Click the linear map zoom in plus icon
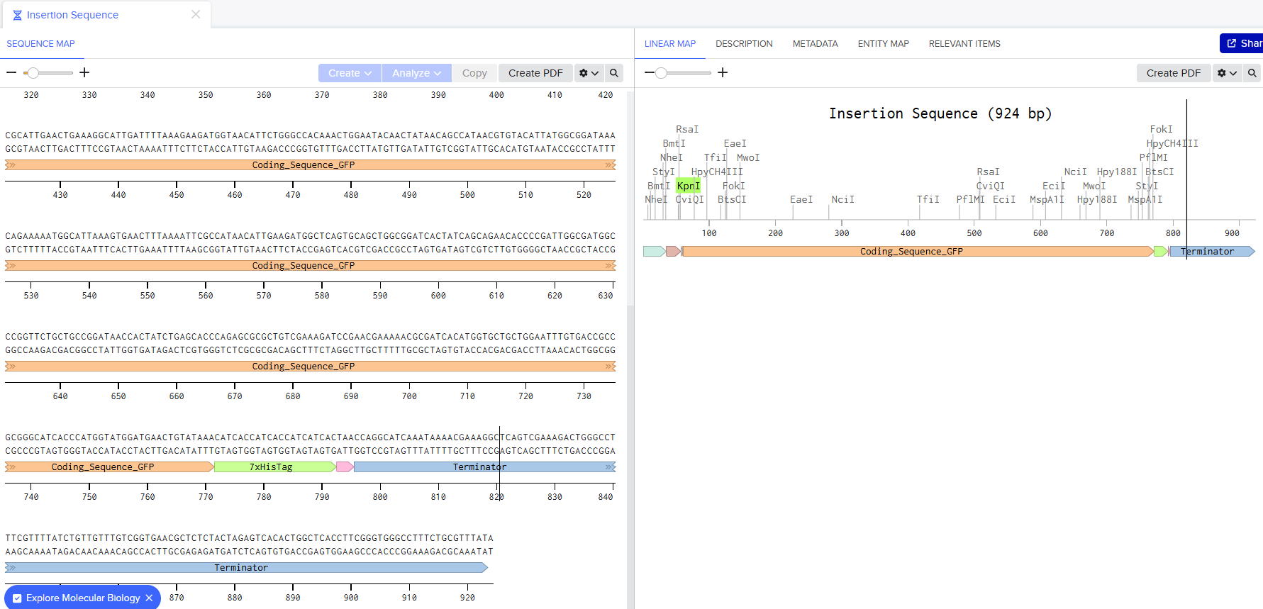Screen dimensions: 1263x609 click(723, 73)
